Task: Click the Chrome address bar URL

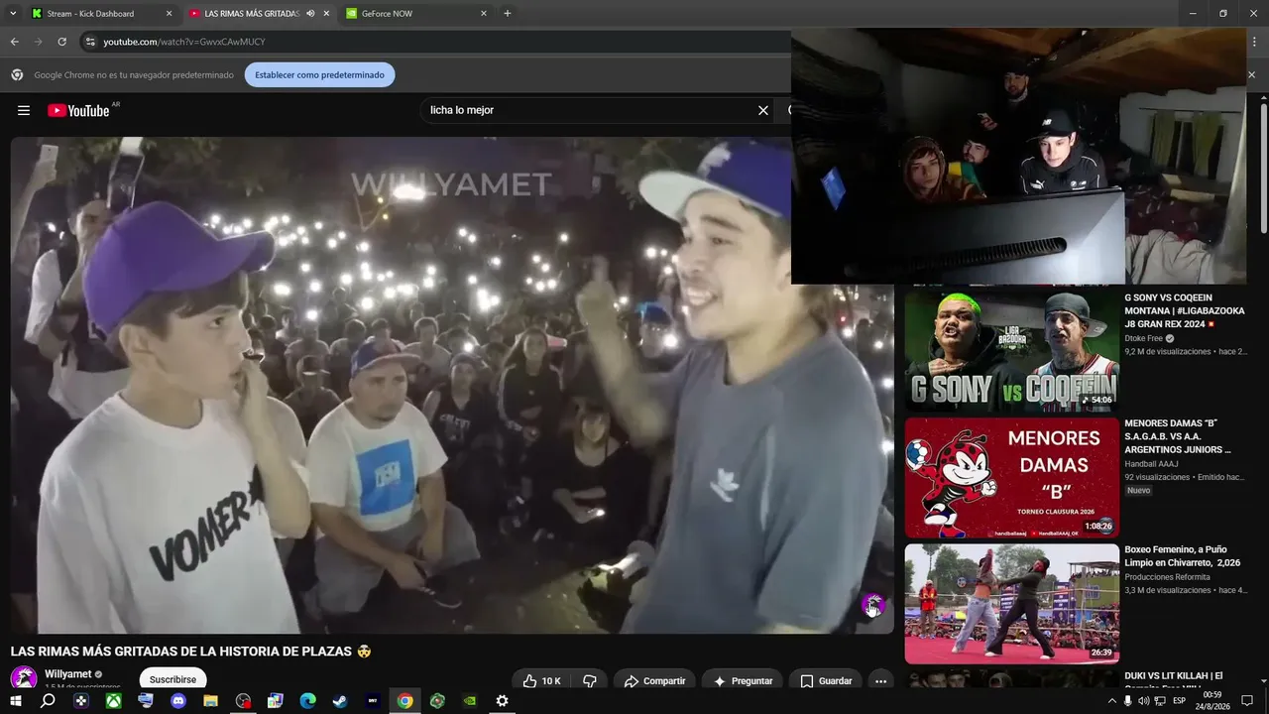Action: [184, 42]
